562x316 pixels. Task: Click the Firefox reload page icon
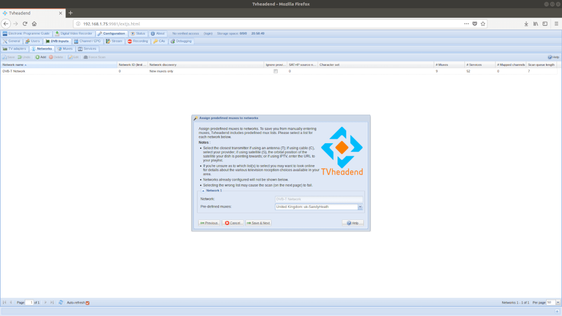click(x=25, y=24)
